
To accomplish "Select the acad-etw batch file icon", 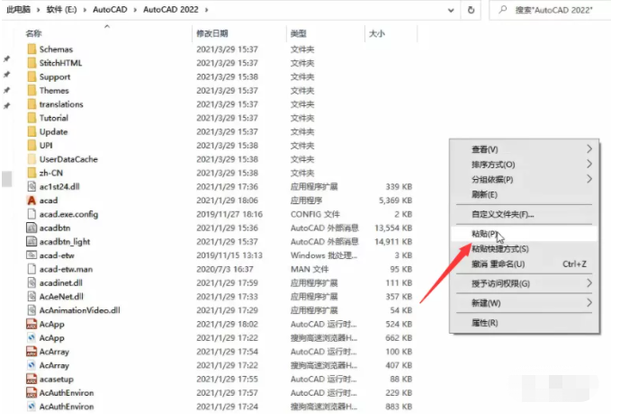I will click(x=31, y=255).
